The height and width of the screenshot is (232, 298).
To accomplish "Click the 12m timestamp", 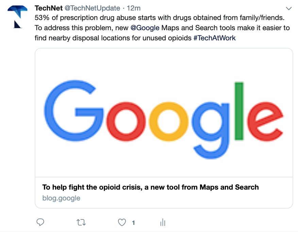I will pos(134,8).
